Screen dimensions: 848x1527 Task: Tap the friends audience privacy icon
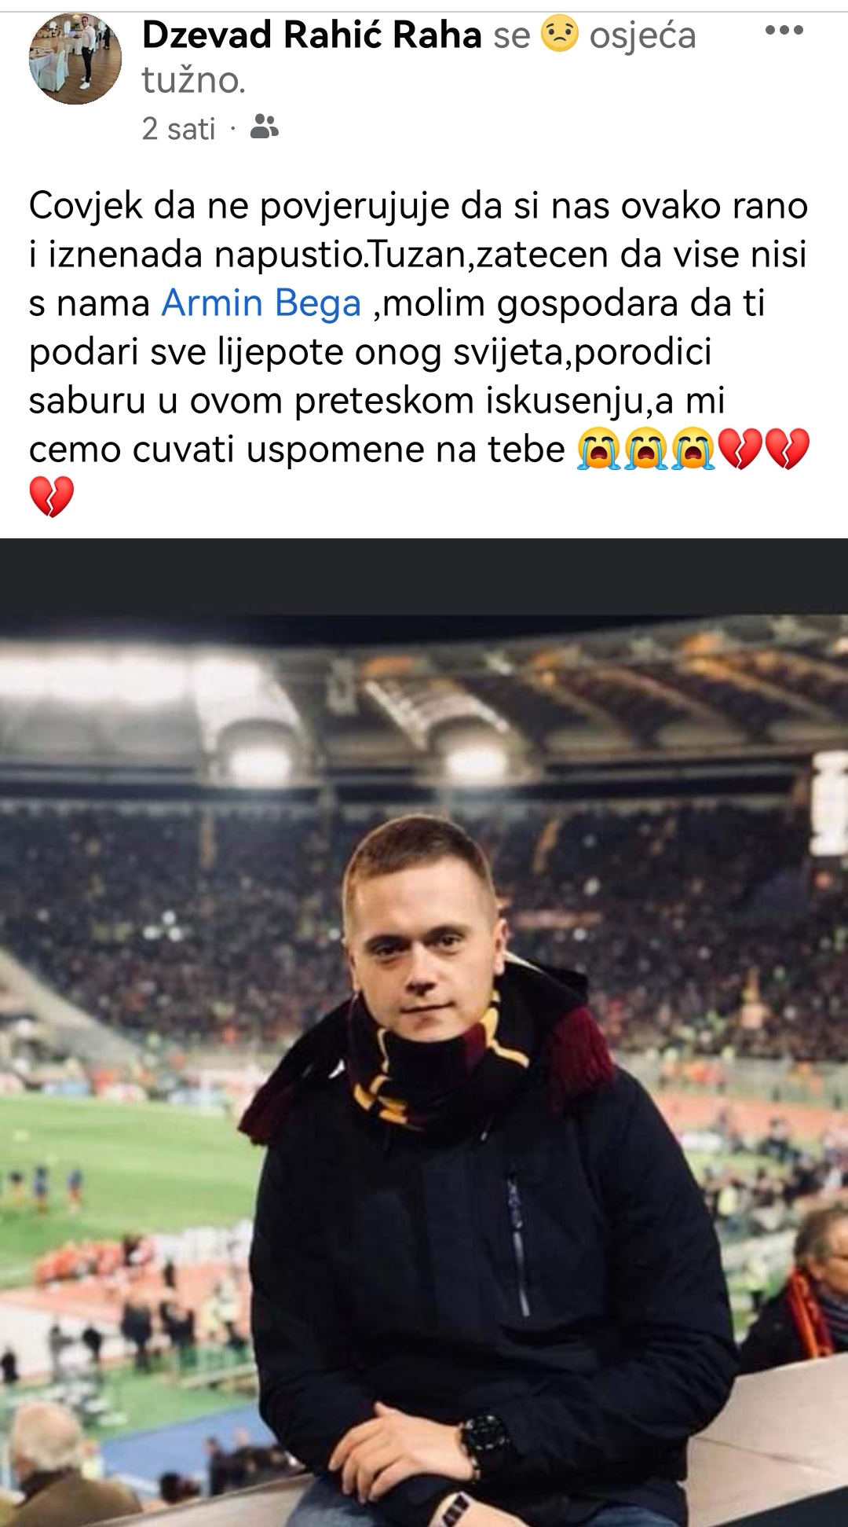[265, 127]
